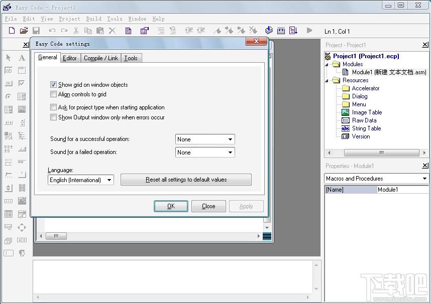Open the Build menu
431x304 pixels.
tap(94, 19)
